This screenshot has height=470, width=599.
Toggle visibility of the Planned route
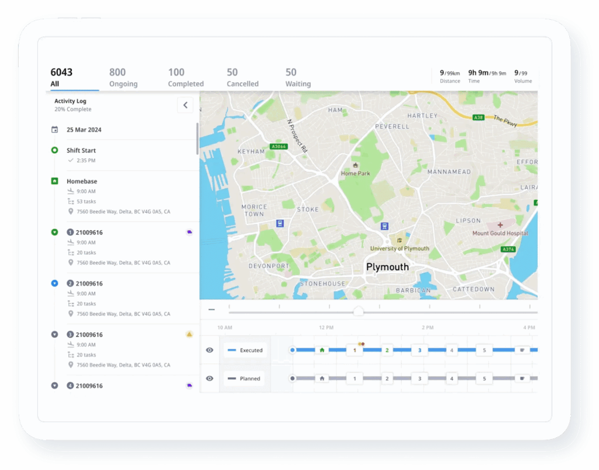pyautogui.click(x=209, y=378)
